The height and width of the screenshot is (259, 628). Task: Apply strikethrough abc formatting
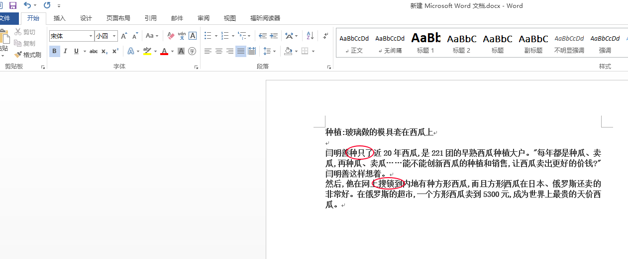coord(93,51)
